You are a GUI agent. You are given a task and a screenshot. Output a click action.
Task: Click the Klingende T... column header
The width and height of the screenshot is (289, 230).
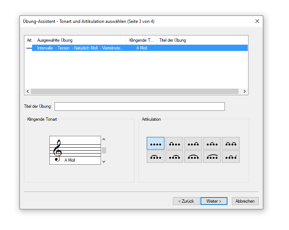coord(142,40)
